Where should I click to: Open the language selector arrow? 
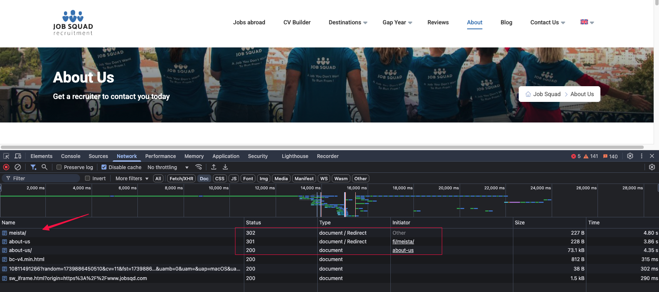click(592, 23)
